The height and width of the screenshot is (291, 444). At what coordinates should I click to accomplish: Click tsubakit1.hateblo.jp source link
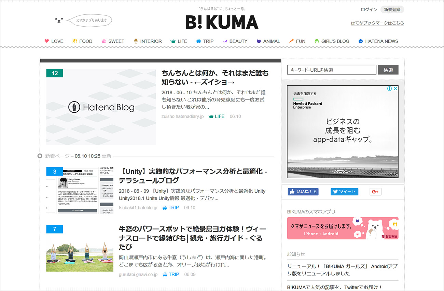138,208
